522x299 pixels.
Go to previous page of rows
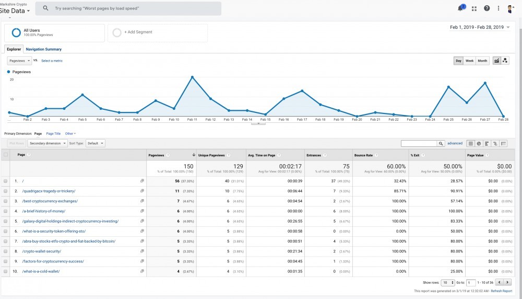coord(500,282)
